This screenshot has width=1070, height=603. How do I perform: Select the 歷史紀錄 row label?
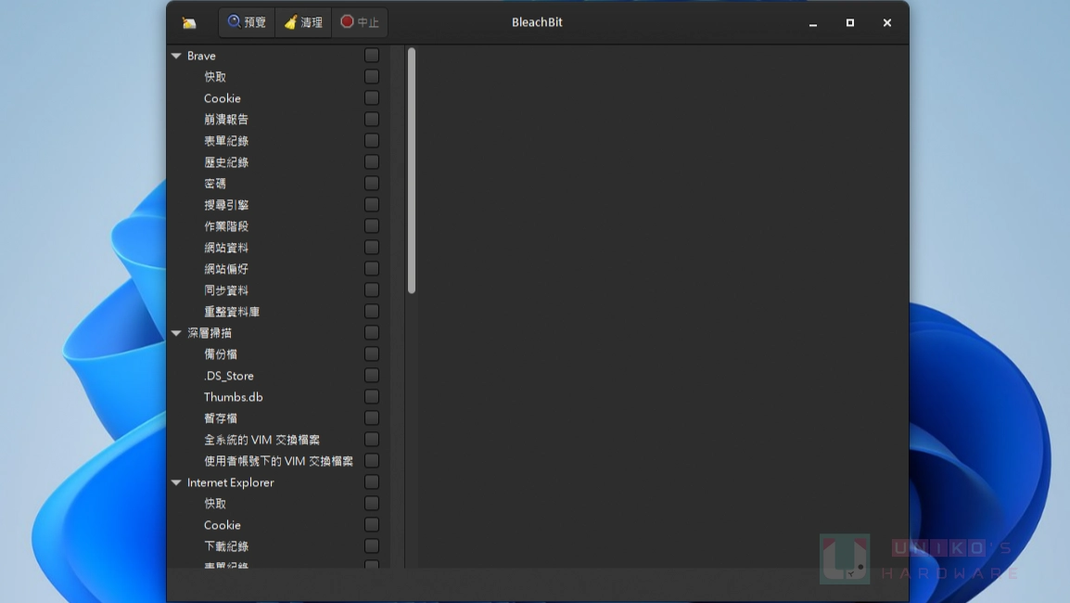(226, 162)
